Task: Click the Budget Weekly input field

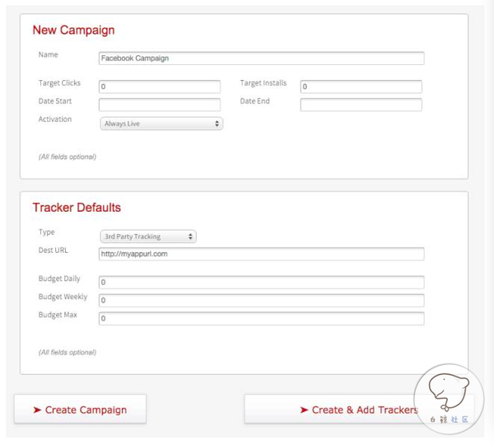Action: [261, 300]
